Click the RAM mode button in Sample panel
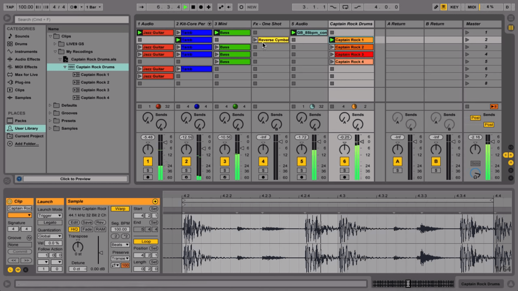518x291 pixels. [x=100, y=229]
